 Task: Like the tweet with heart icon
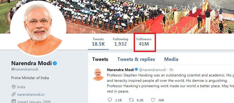[x=153, y=100]
